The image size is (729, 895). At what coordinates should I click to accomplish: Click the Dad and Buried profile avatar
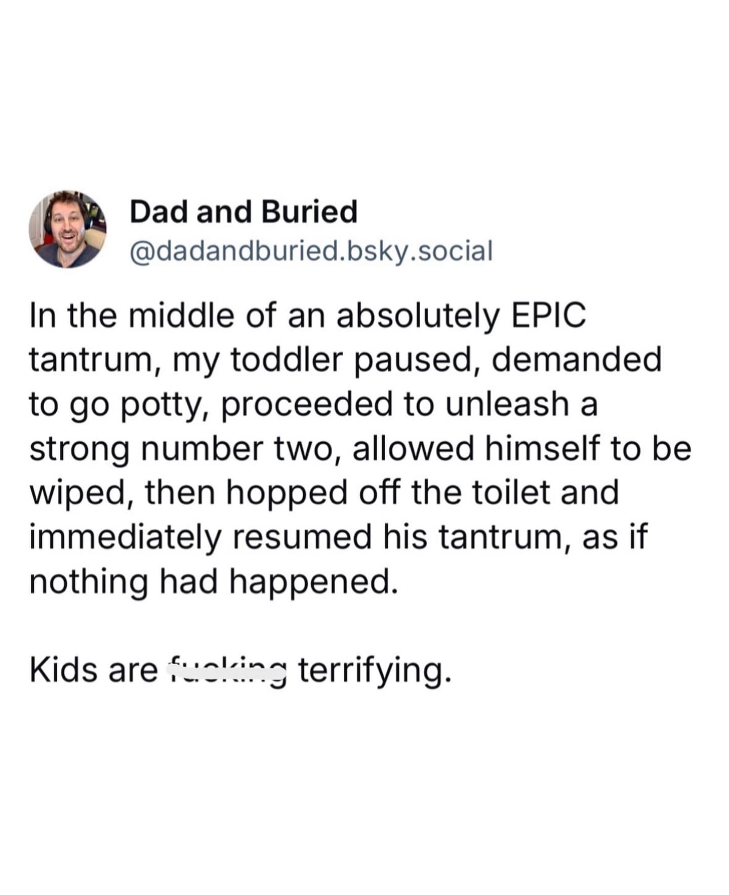point(67,229)
